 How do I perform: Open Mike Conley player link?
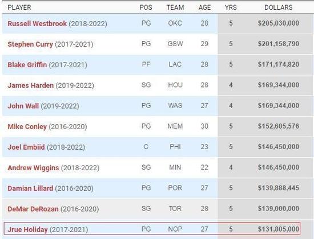[x=27, y=126]
